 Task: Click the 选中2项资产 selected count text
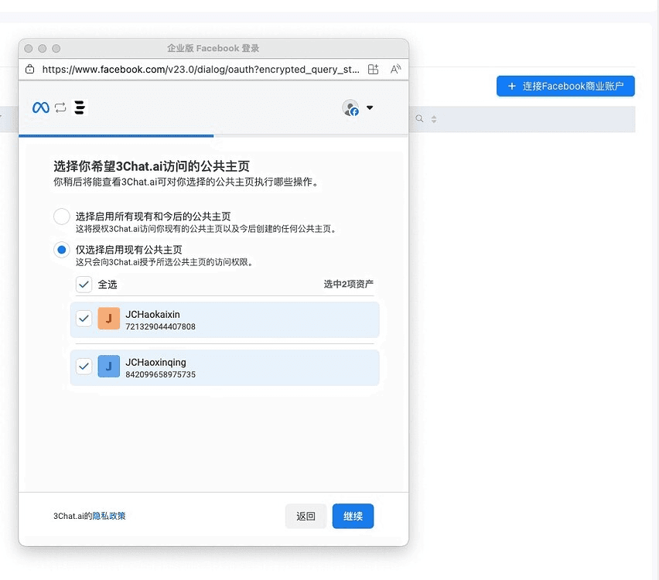348,285
